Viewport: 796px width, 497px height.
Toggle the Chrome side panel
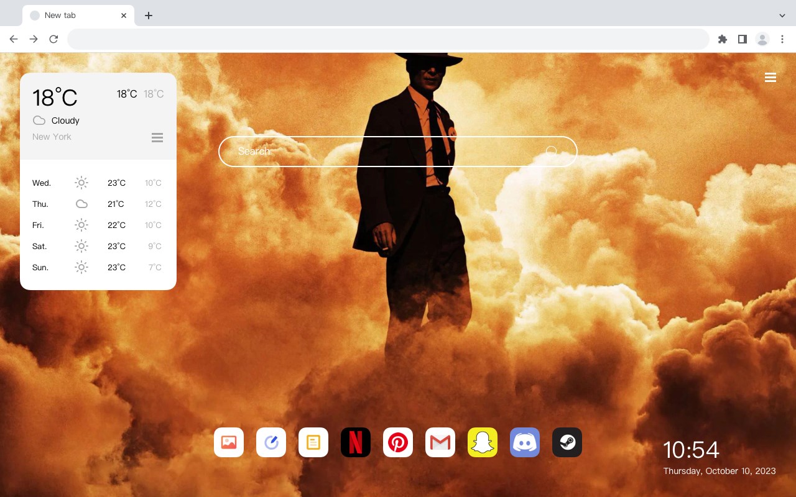[x=742, y=39]
